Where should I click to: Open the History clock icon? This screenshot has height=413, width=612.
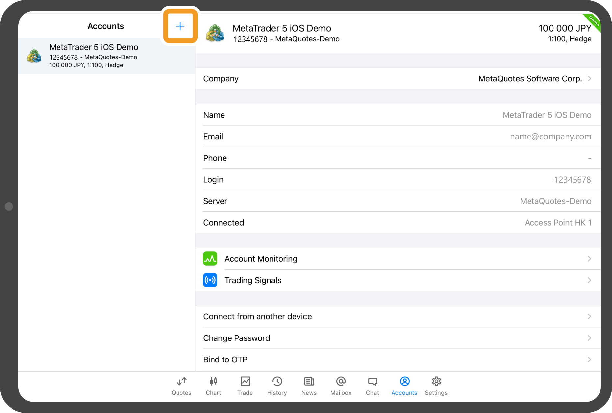pyautogui.click(x=277, y=381)
